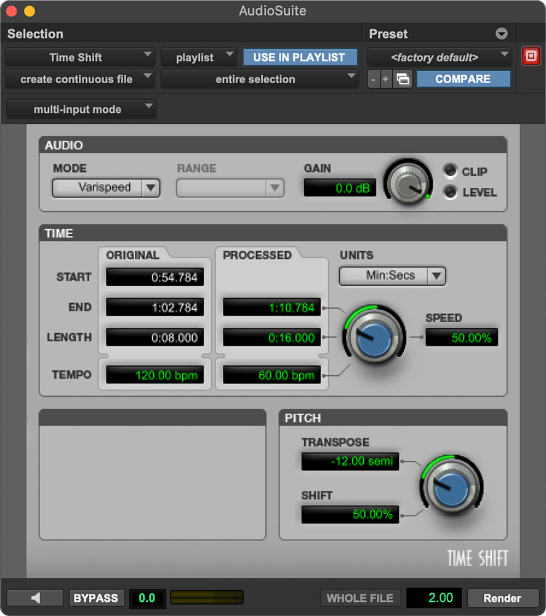
Task: Toggle USE IN PLAYLIST
Action: tap(300, 57)
